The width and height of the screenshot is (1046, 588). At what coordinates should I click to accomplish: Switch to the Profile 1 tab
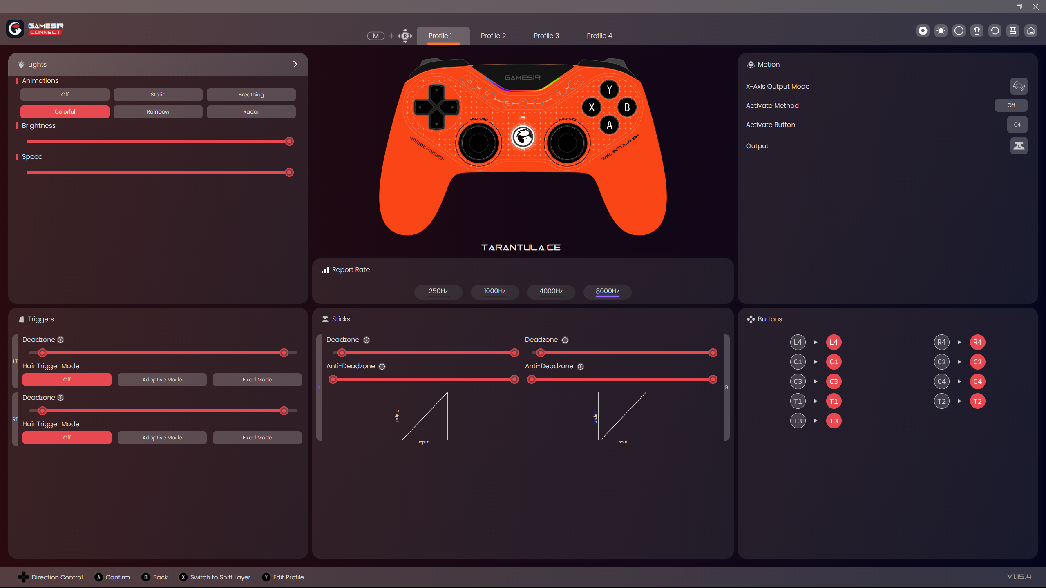tap(443, 36)
